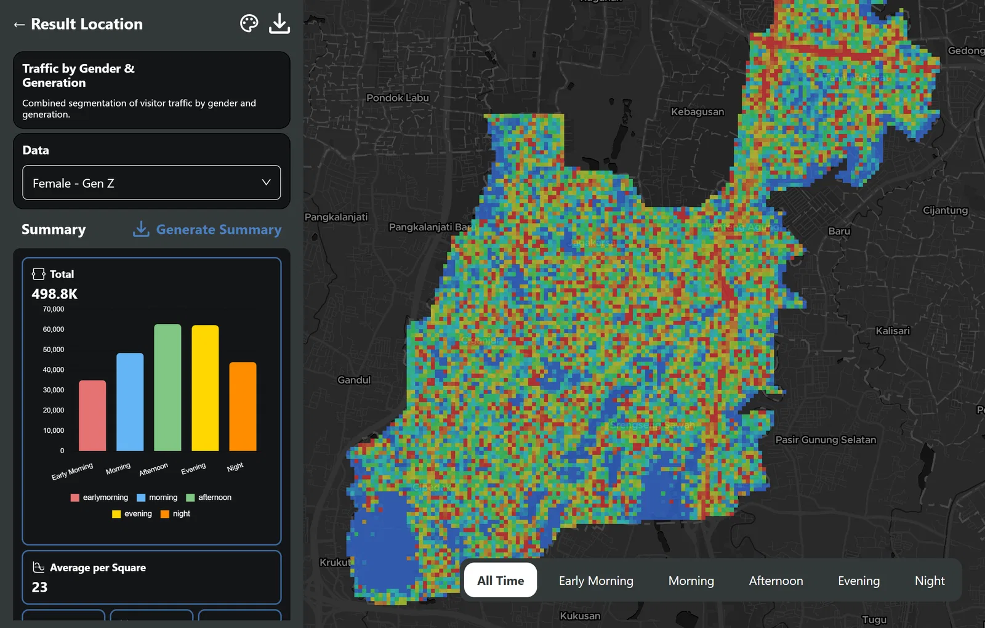Click the Average per Square value 23
Viewport: 985px width, 628px height.
pyautogui.click(x=39, y=587)
